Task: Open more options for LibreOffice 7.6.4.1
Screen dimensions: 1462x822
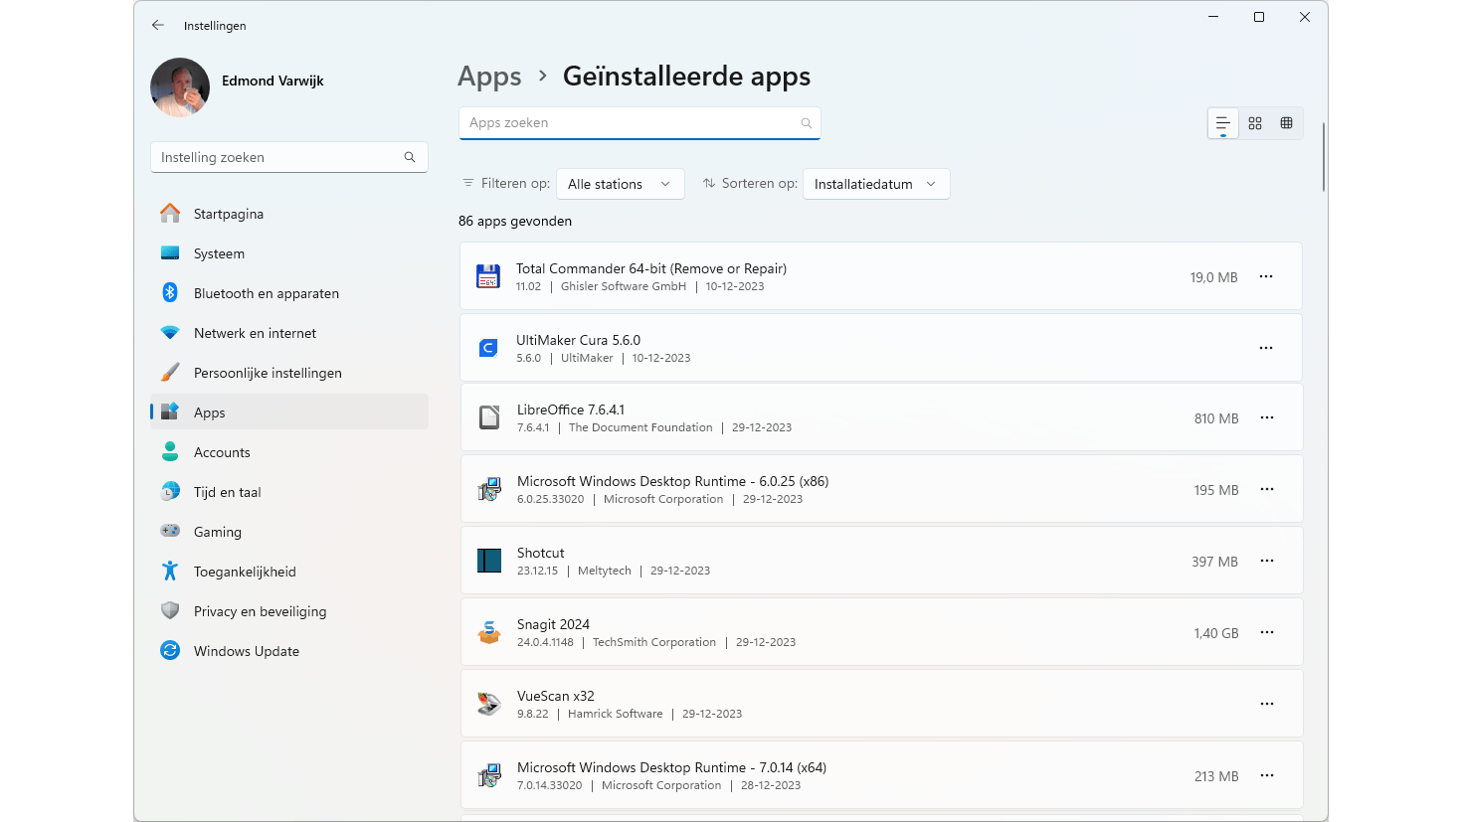Action: (x=1267, y=418)
